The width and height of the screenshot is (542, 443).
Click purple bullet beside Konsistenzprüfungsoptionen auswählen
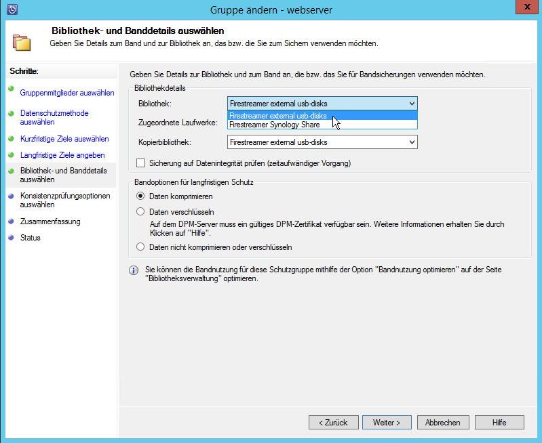pos(12,196)
